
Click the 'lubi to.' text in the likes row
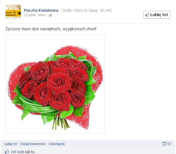(30, 152)
